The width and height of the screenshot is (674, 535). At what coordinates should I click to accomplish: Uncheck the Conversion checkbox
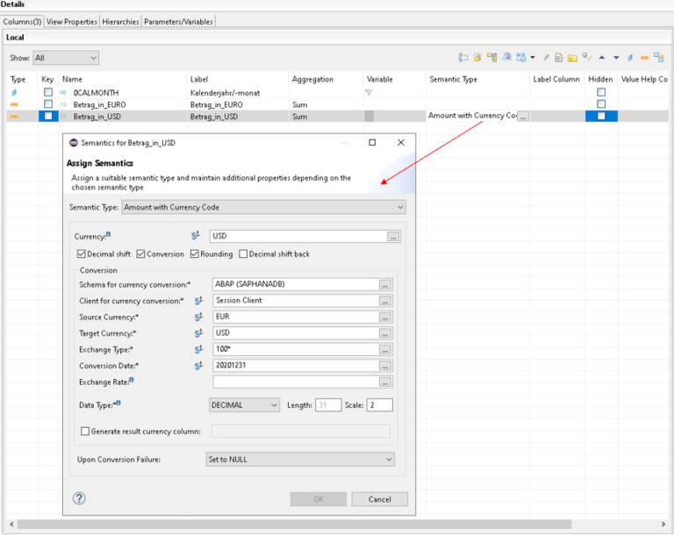pos(140,254)
